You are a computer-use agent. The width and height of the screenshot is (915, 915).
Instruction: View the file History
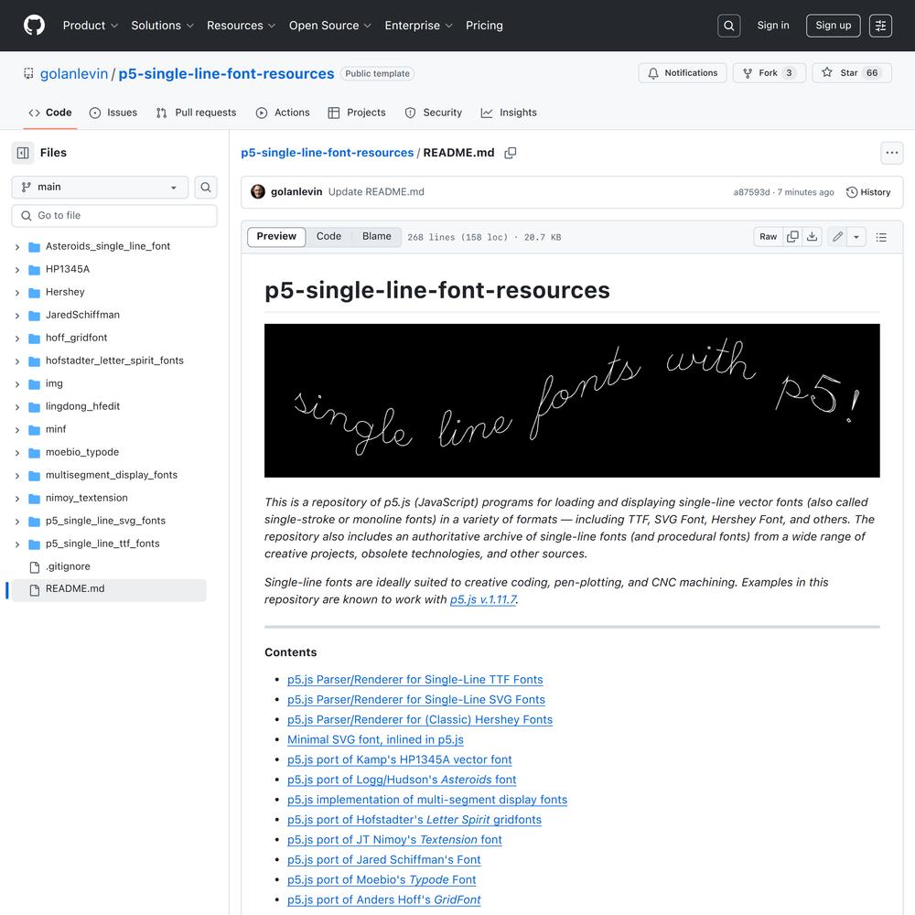868,192
